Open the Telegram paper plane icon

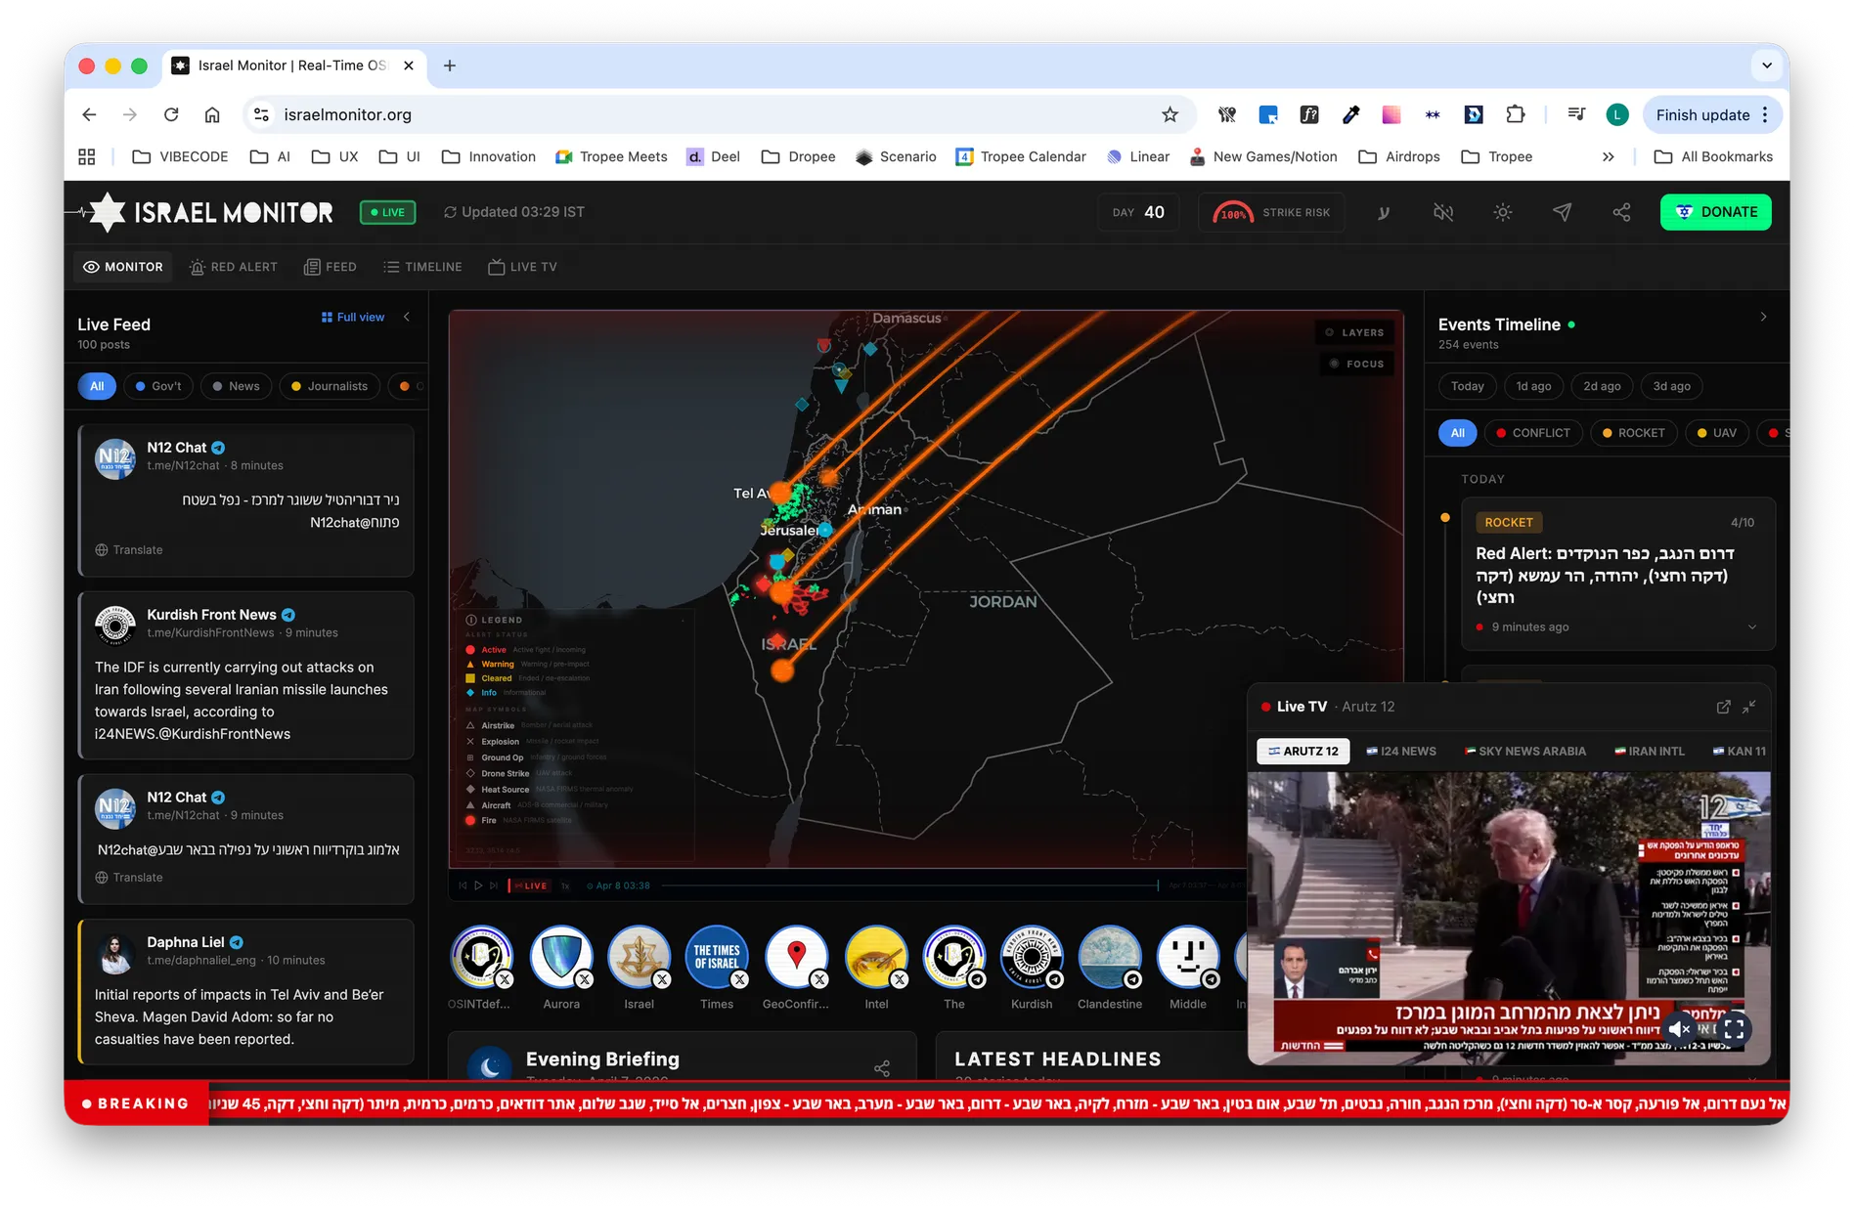pyautogui.click(x=1563, y=212)
